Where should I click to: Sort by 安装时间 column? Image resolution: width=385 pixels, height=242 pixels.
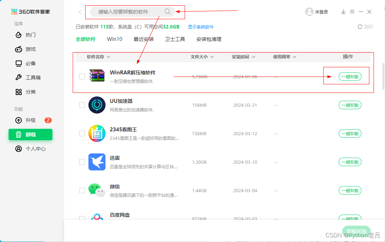click(243, 57)
